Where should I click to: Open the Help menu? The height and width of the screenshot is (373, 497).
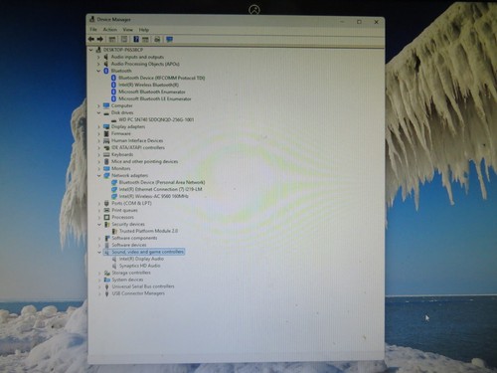tap(143, 30)
